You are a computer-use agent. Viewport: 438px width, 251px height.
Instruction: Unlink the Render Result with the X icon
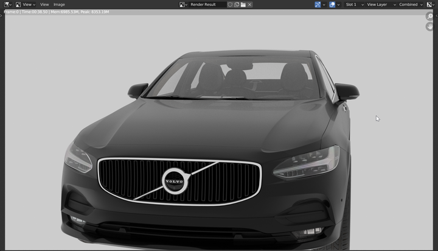pyautogui.click(x=250, y=4)
